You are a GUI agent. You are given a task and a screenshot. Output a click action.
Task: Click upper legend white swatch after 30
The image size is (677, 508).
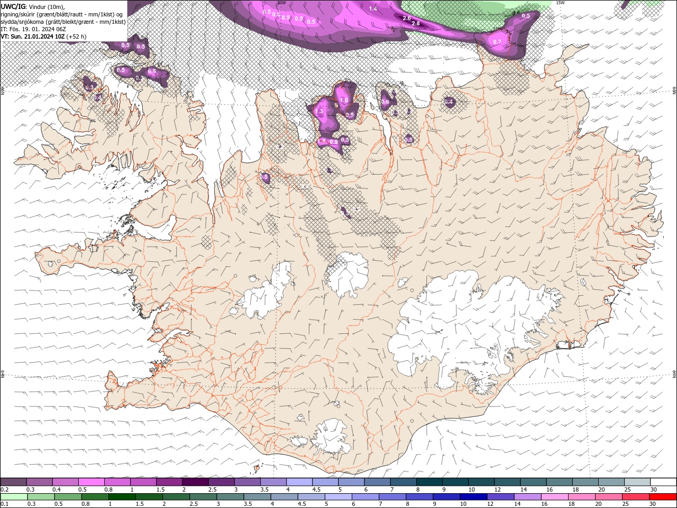coord(663,482)
